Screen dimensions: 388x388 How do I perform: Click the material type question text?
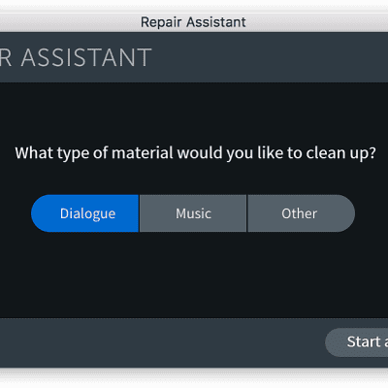coord(196,153)
